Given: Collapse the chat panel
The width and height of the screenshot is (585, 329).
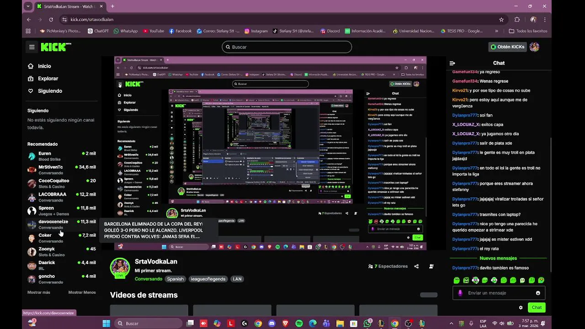Looking at the screenshot, I should click(452, 63).
